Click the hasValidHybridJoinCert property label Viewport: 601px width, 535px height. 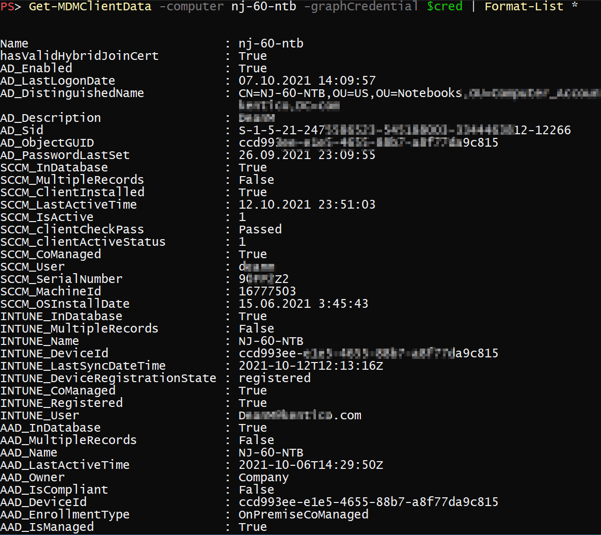[x=80, y=56]
